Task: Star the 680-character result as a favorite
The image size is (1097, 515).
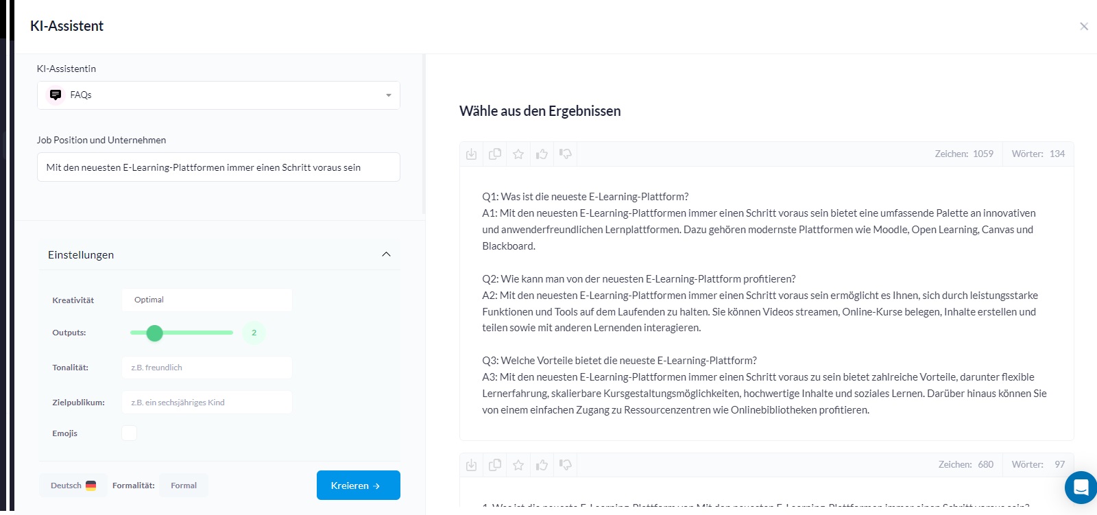Action: pos(518,465)
